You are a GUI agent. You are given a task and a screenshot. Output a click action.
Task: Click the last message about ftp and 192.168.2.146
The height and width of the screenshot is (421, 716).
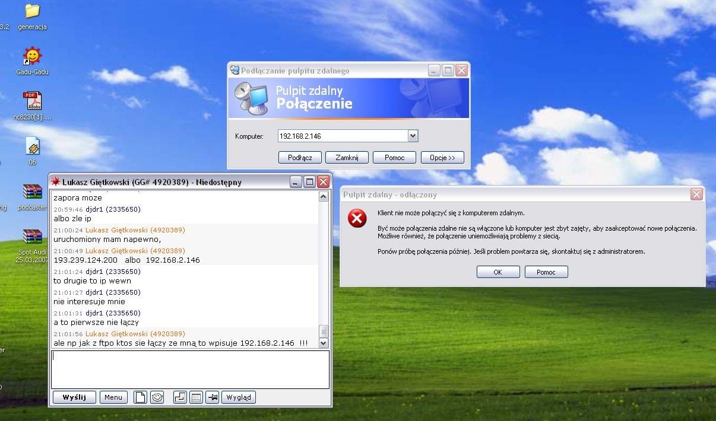[180, 343]
